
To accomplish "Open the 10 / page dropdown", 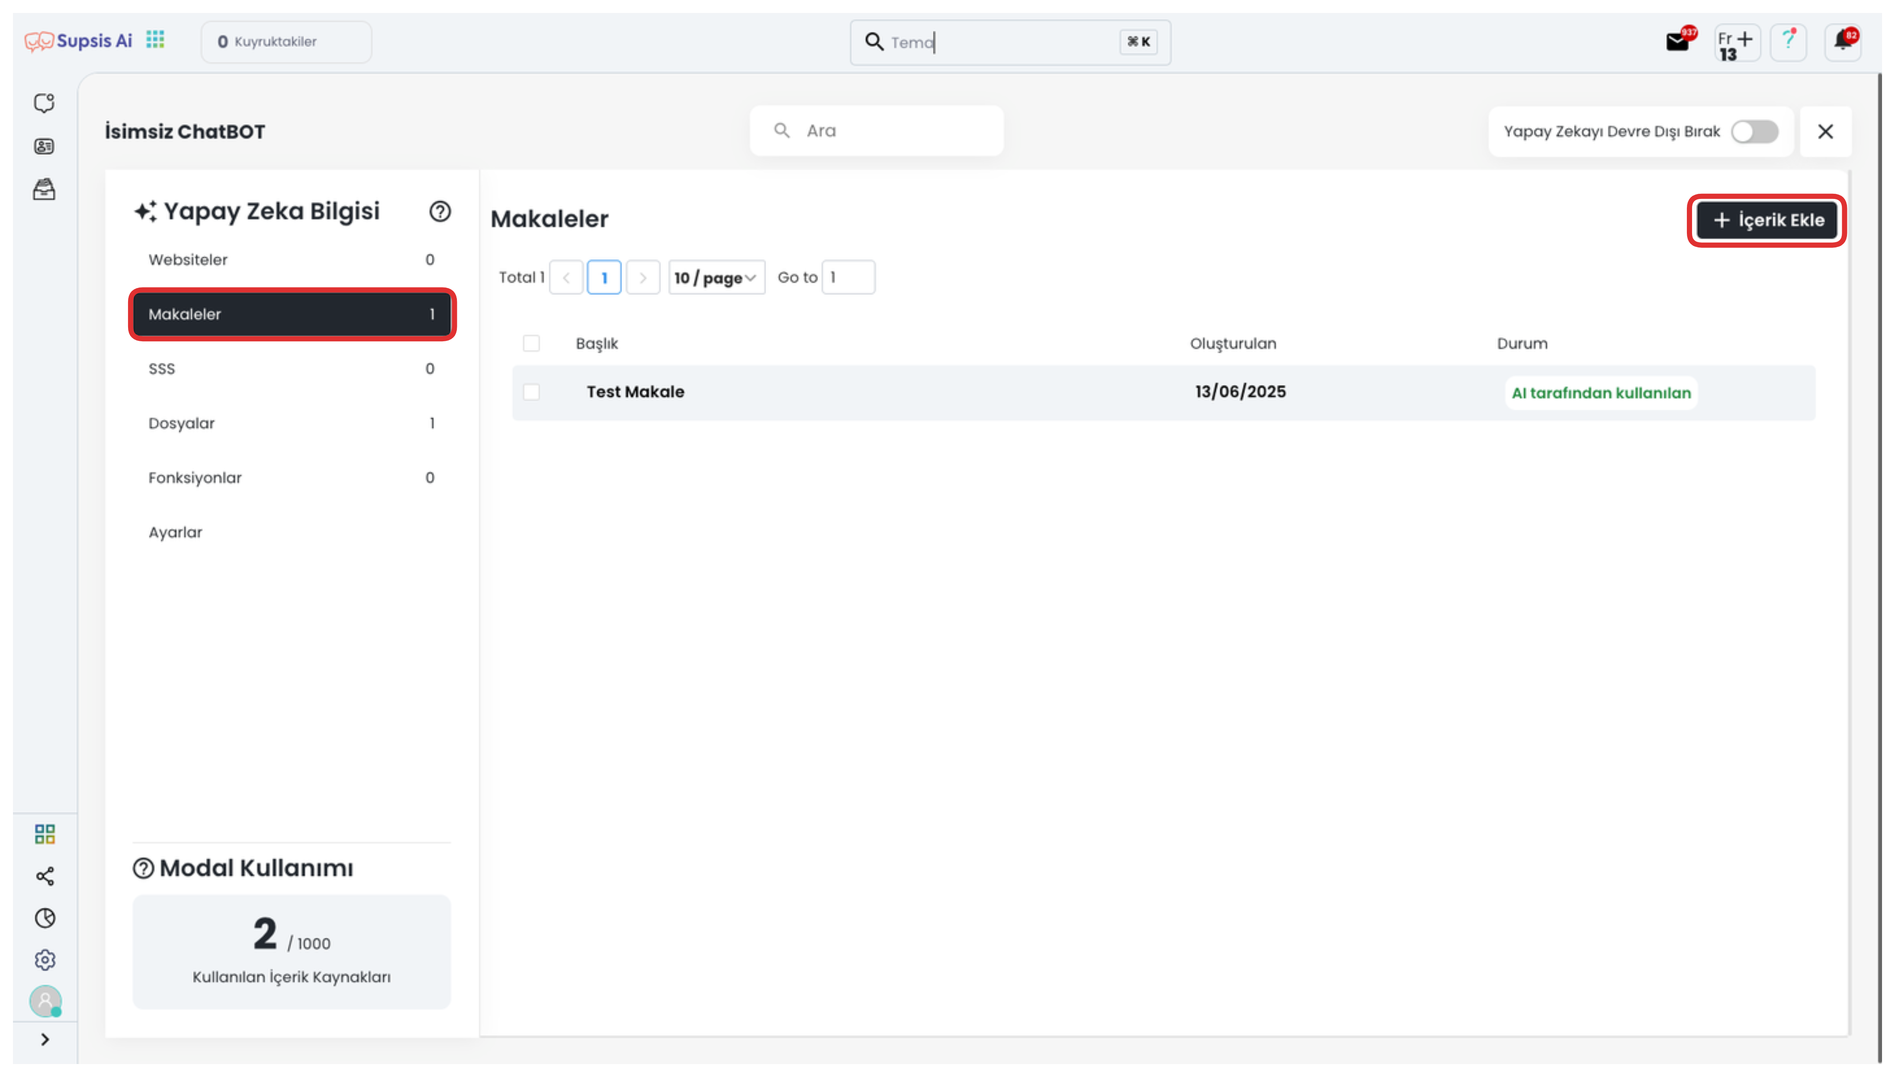I will [x=716, y=277].
